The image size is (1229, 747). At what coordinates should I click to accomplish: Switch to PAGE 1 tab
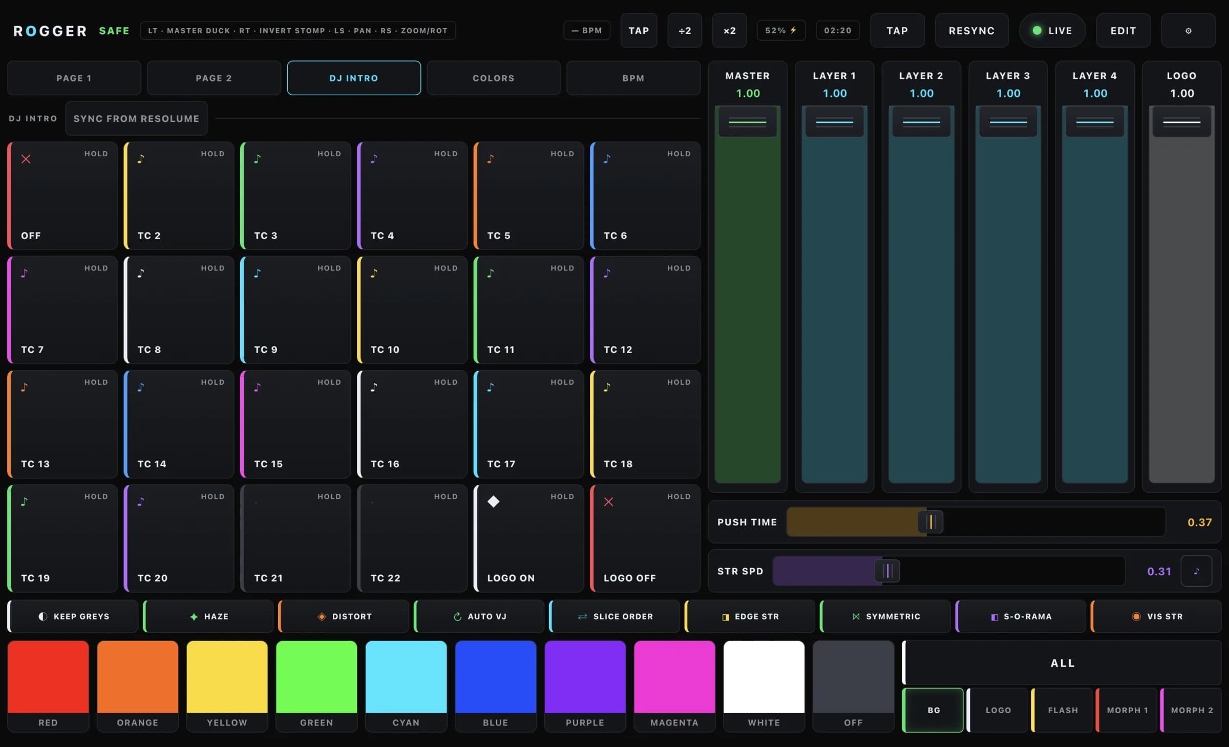point(74,78)
